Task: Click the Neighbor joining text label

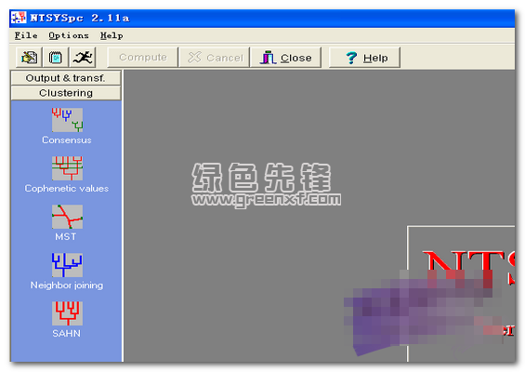Action: [67, 286]
